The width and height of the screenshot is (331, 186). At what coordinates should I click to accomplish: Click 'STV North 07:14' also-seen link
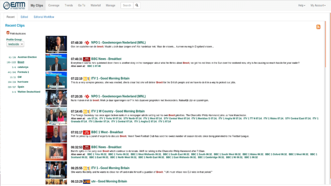point(132,119)
